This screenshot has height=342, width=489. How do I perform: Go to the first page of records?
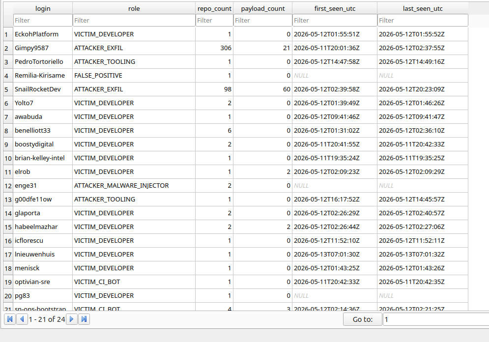coord(10,319)
